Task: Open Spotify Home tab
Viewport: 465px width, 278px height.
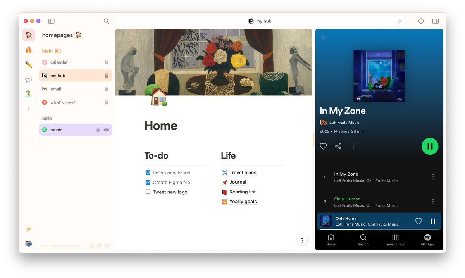Action: coord(331,240)
